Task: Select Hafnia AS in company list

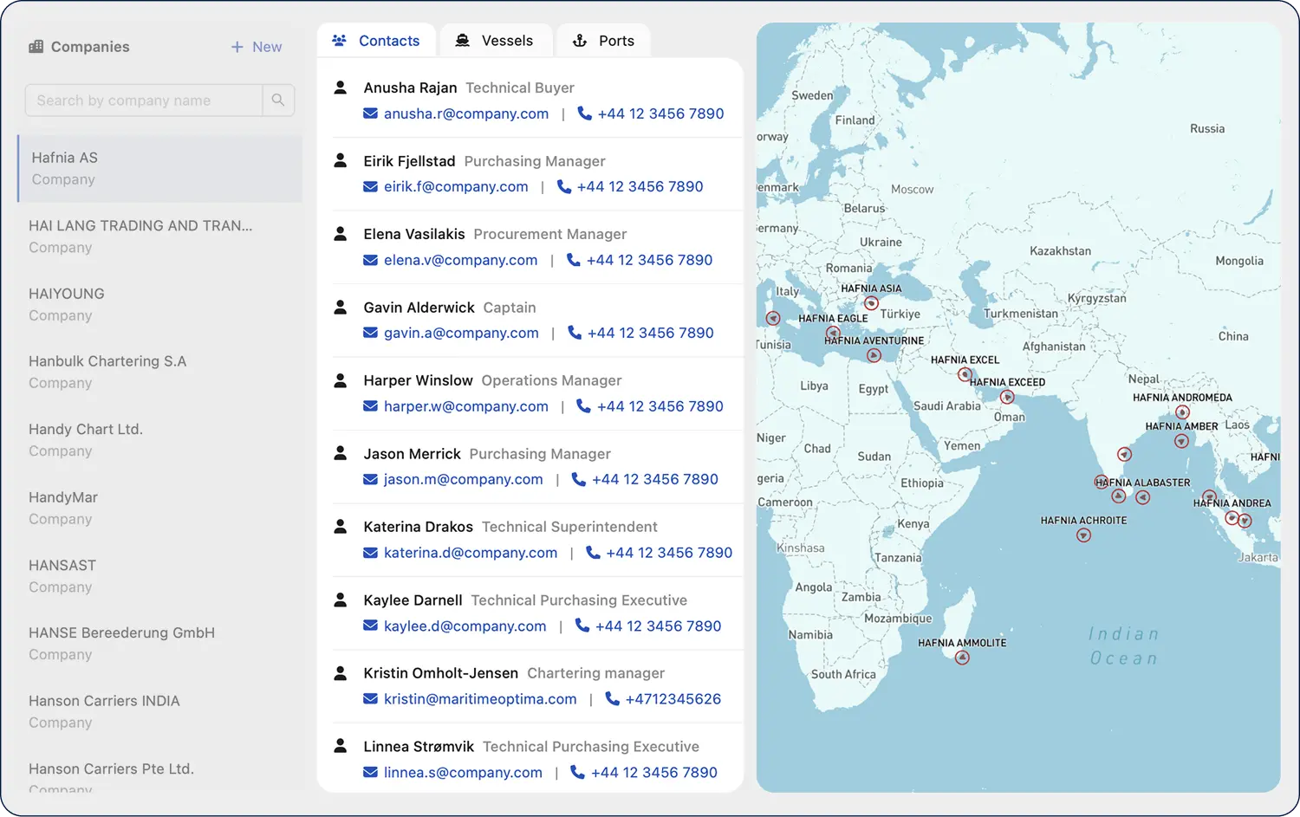Action: [x=160, y=168]
